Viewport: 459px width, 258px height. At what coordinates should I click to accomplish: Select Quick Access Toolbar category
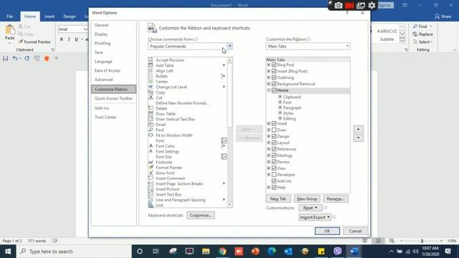coord(113,99)
